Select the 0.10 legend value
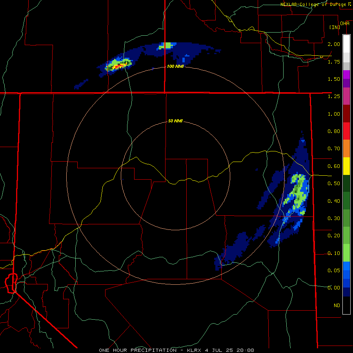 tap(334, 253)
